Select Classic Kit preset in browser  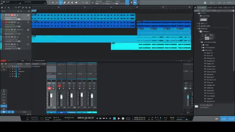coord(210,63)
